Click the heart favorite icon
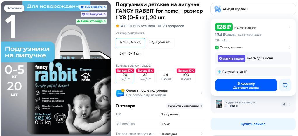The height and width of the screenshot is (136, 298). (x=285, y=85)
